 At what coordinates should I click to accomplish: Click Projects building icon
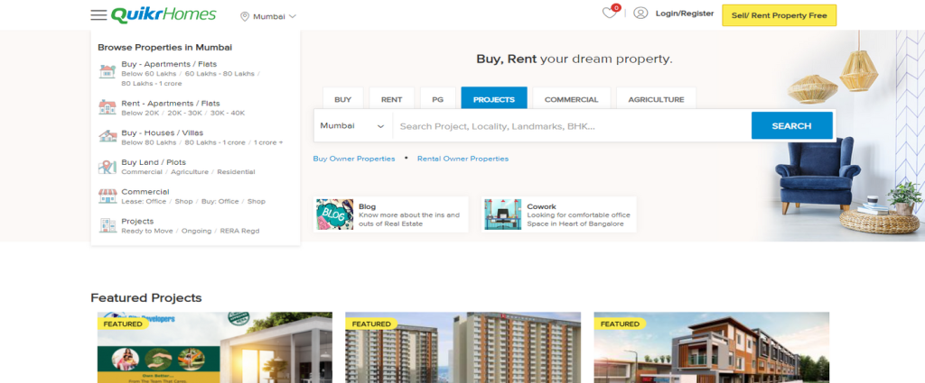[x=107, y=225]
